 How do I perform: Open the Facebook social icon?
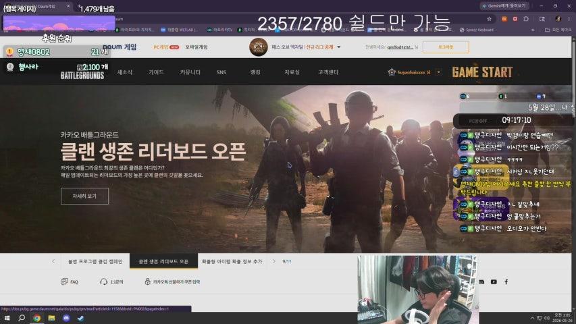click(506, 281)
